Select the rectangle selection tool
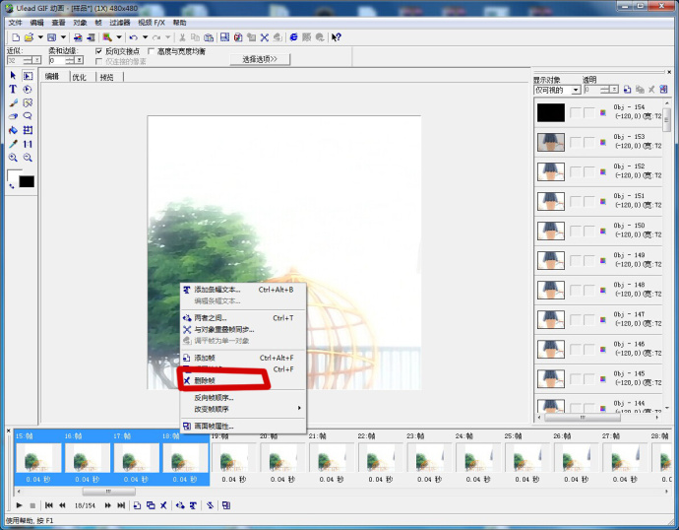 click(28, 76)
